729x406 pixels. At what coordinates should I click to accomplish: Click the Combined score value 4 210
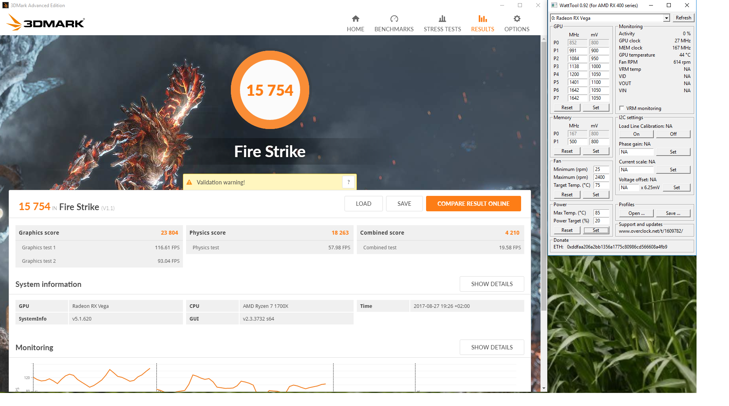click(512, 233)
